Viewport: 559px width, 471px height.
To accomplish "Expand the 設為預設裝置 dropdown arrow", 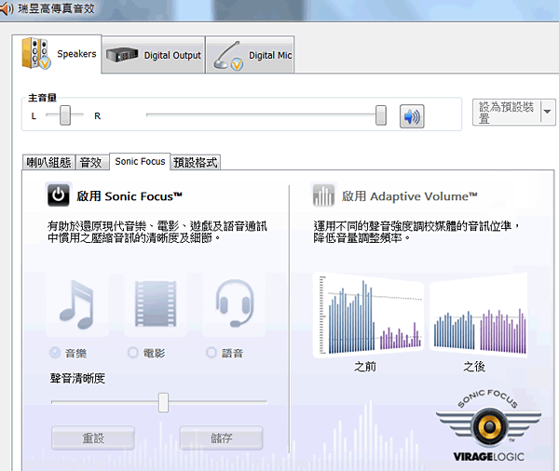I will [x=548, y=112].
